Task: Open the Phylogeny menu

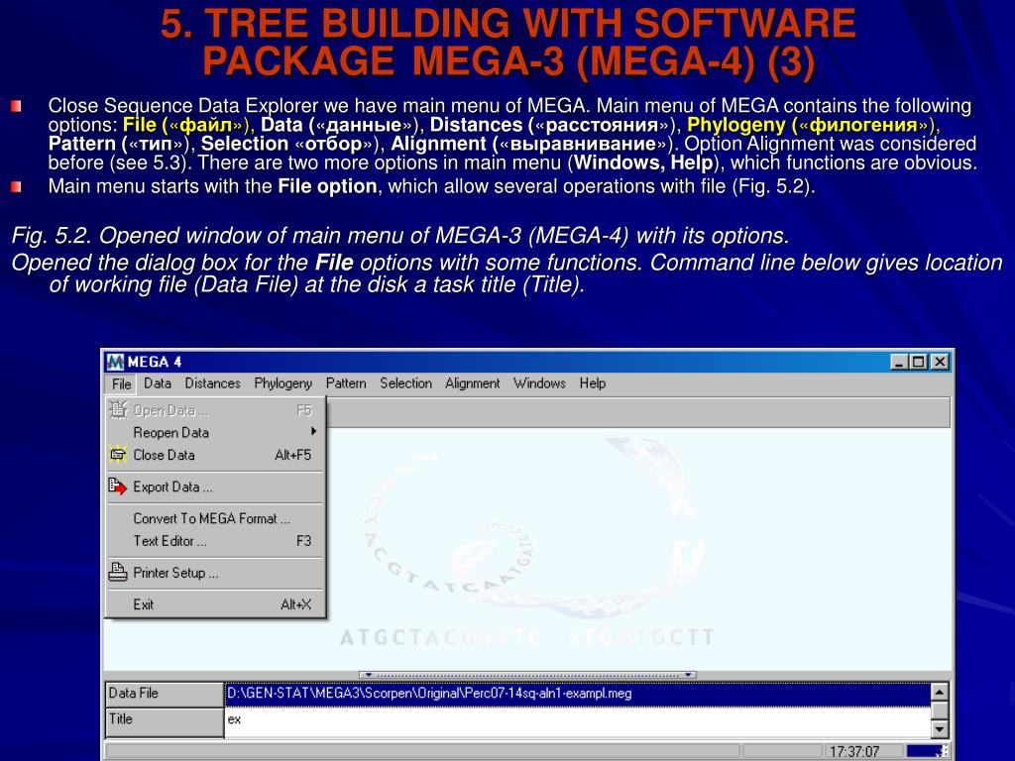Action: (x=282, y=383)
